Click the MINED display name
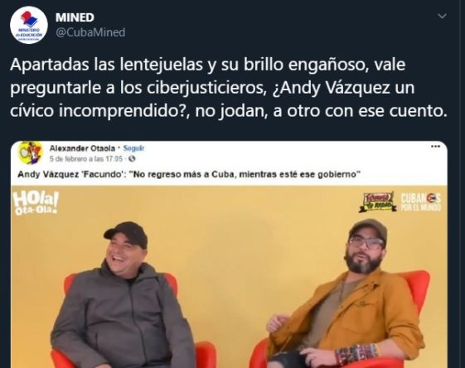This screenshot has width=465, height=368. [75, 17]
